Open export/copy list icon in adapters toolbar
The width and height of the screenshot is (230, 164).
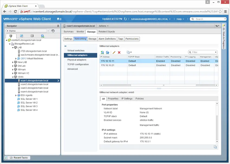129,52
